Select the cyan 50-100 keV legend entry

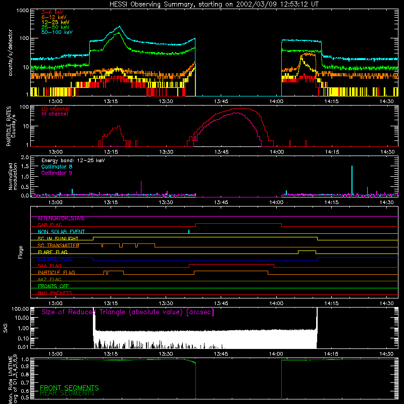click(x=57, y=32)
